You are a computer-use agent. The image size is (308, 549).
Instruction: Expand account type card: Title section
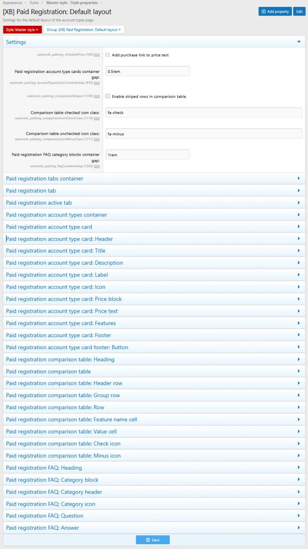click(x=154, y=251)
